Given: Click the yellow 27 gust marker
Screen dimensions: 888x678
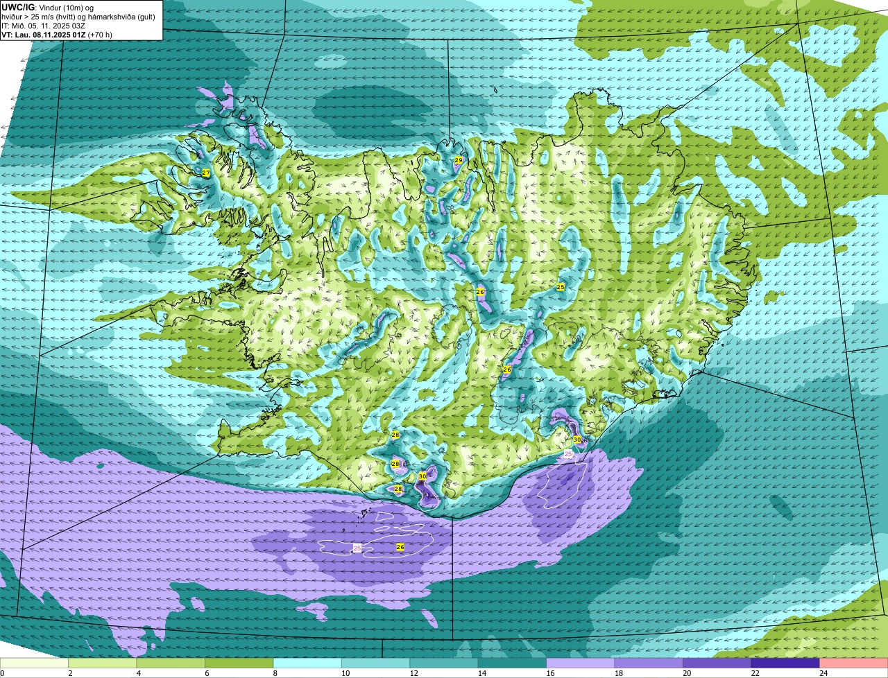Looking at the screenshot, I should click(206, 173).
